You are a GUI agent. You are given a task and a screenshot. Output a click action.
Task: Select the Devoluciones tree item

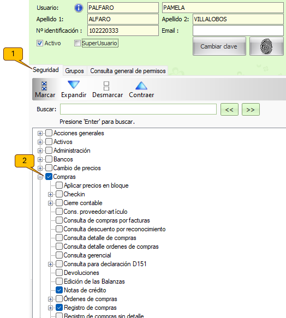(x=81, y=273)
